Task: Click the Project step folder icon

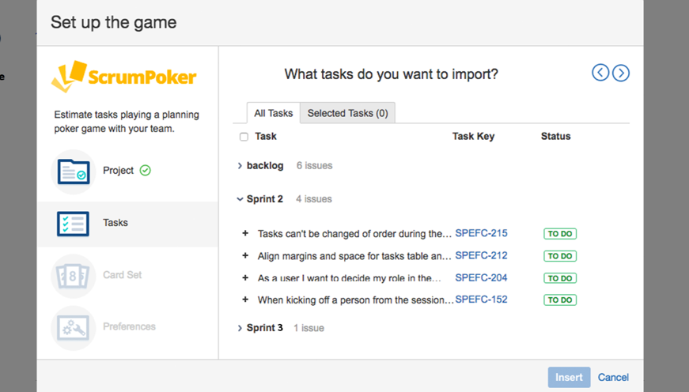Action: coord(74,171)
